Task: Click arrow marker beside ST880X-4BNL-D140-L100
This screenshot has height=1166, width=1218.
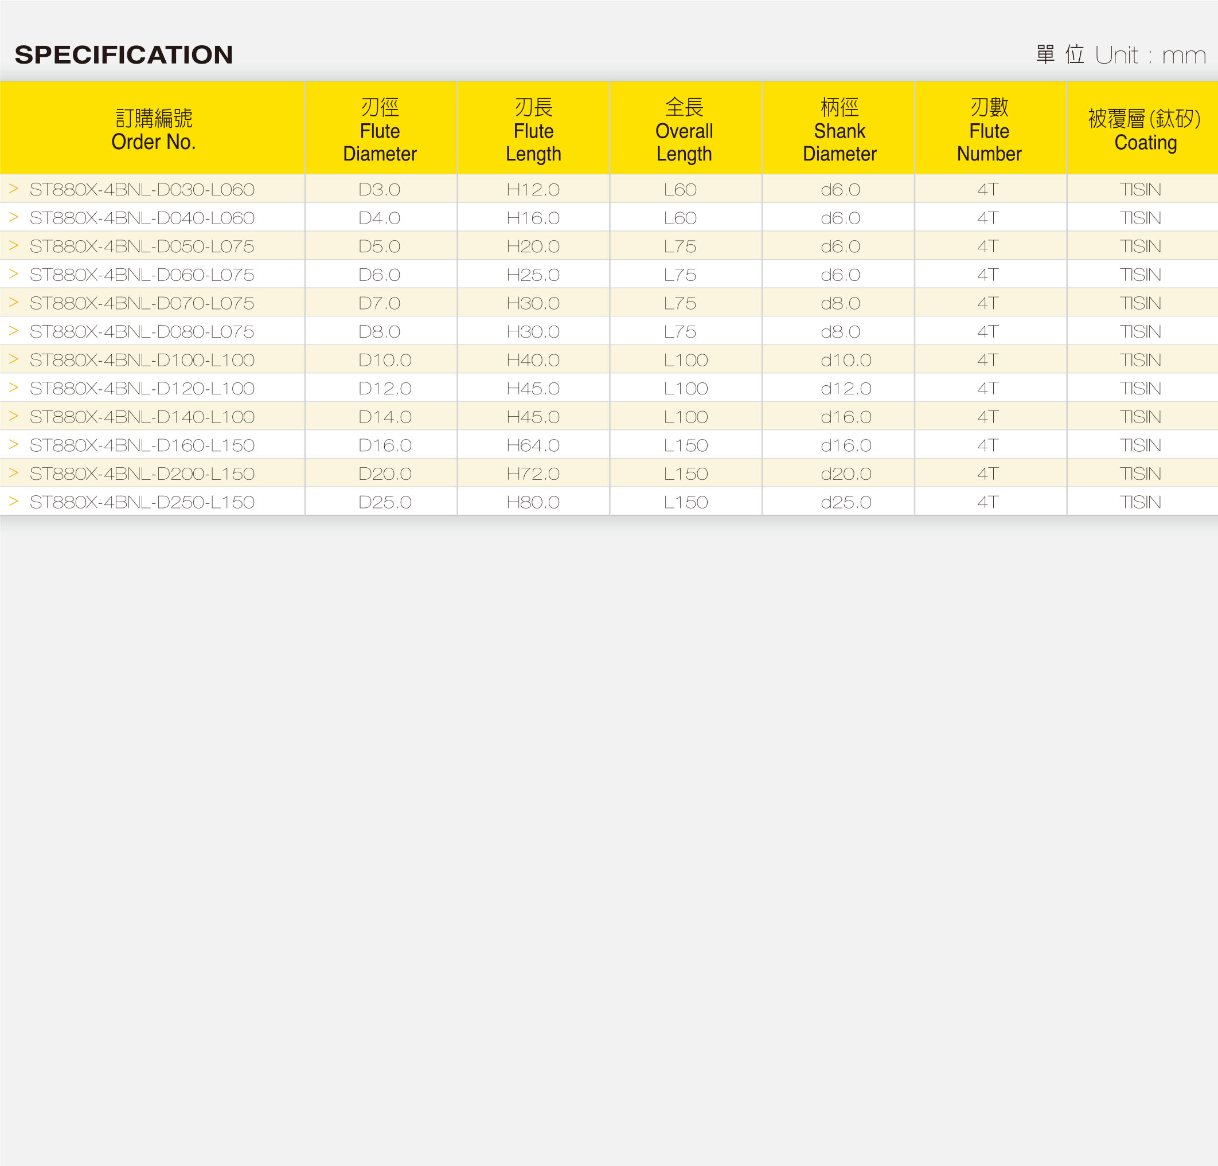Action: tap(14, 416)
